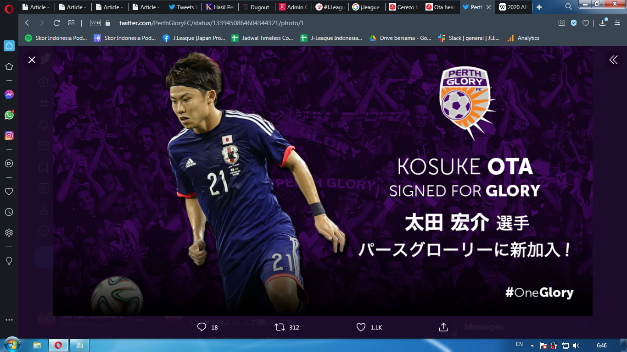This screenshot has height=352, width=627.
Task: Switch to the #J.League tab
Action: coord(330,7)
